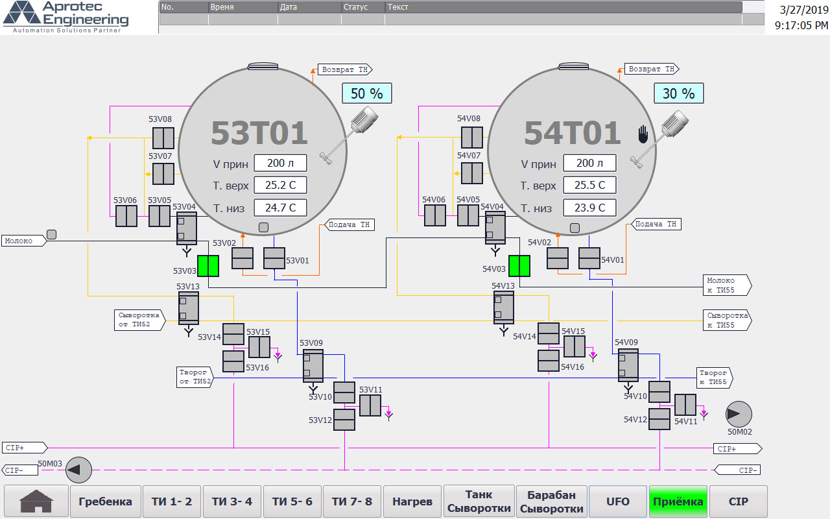Click pump 50M03 icon
The height and width of the screenshot is (519, 830).
80,470
